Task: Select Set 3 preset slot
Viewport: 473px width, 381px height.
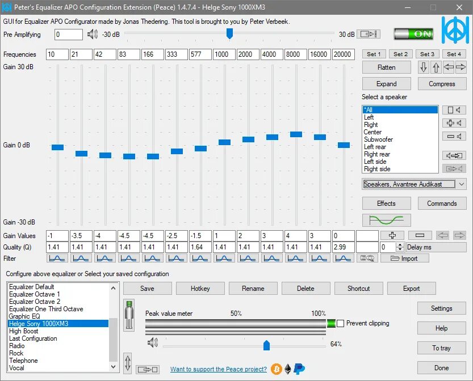Action: [427, 54]
